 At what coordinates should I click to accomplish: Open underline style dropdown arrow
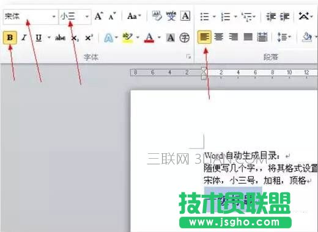49,37
